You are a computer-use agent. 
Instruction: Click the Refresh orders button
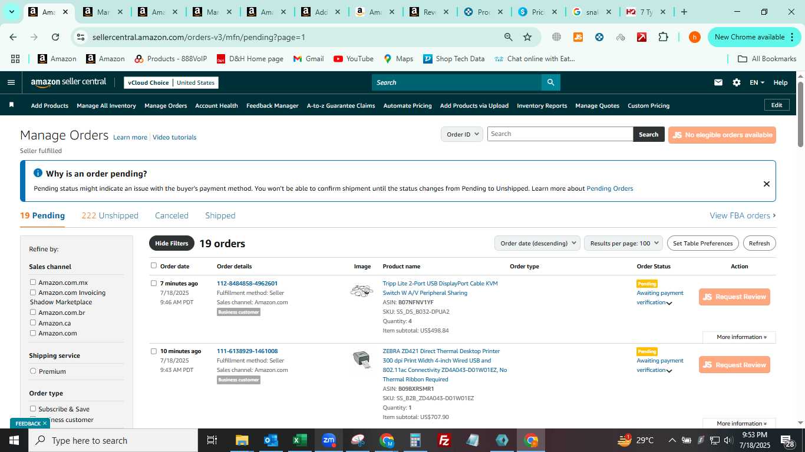click(759, 243)
